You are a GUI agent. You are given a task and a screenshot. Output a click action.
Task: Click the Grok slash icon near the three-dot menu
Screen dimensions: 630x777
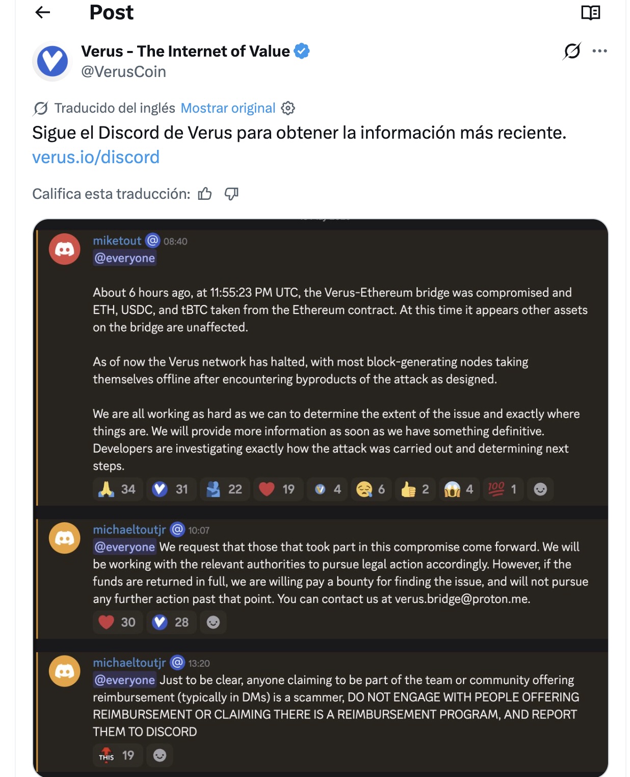[572, 51]
